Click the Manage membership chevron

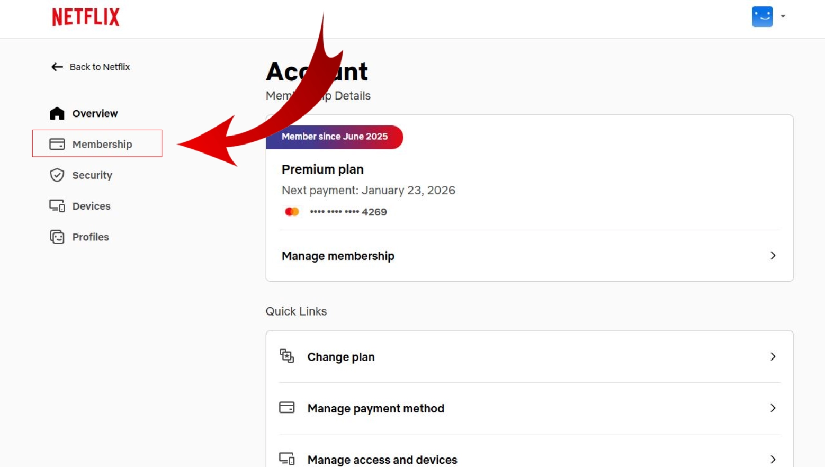click(x=773, y=256)
